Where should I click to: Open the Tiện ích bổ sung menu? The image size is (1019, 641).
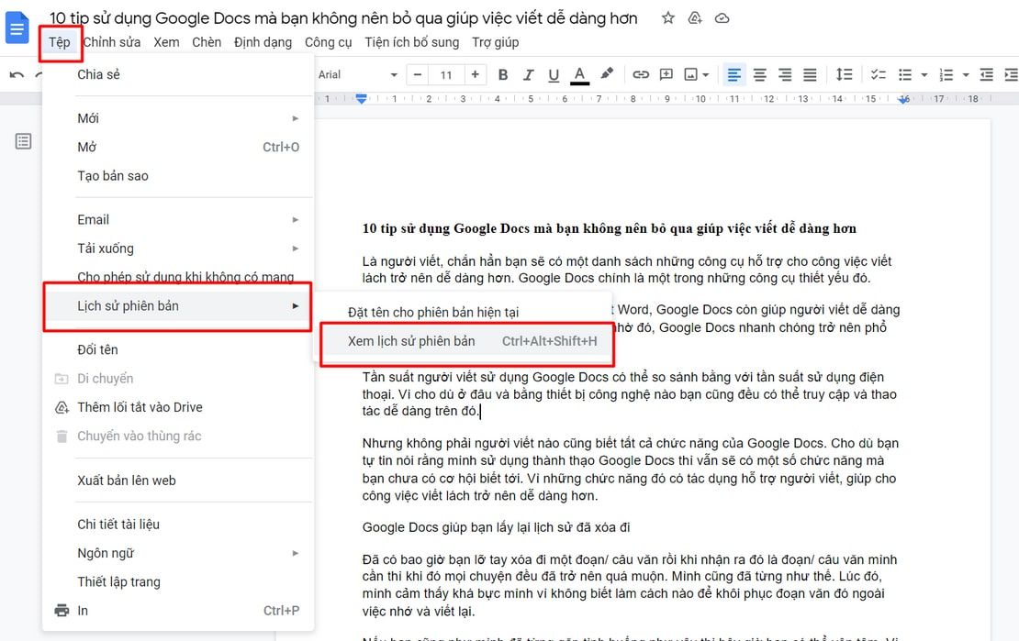click(412, 42)
